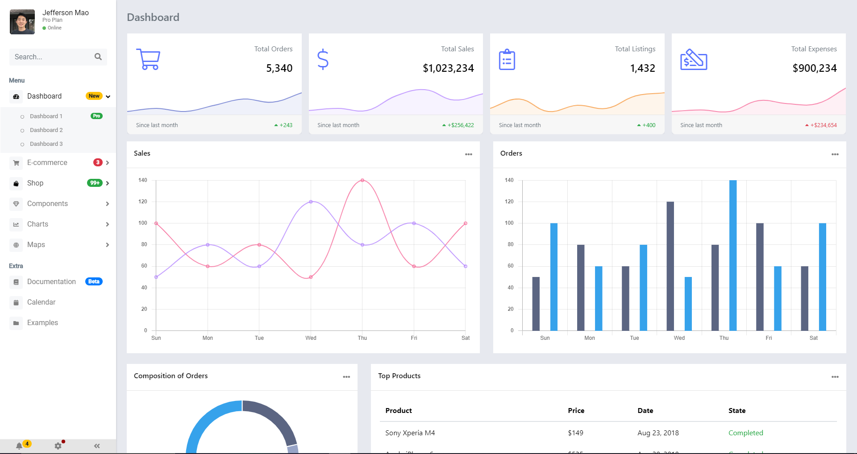Viewport: 857px width, 454px height.
Task: Click the Sony Xperia M4 product cell
Action: tap(410, 433)
